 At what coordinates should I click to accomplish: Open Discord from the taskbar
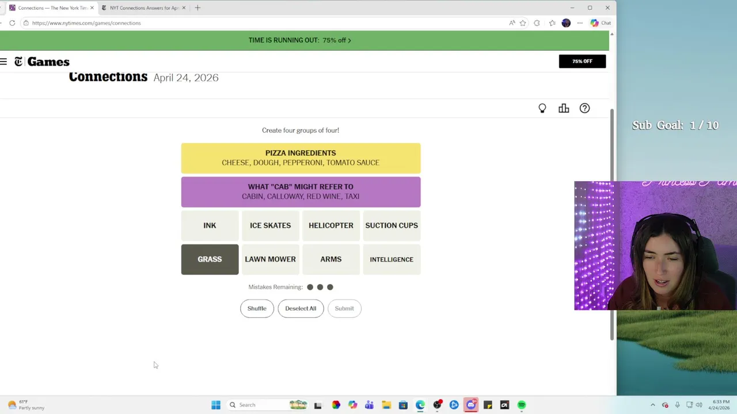click(x=471, y=405)
